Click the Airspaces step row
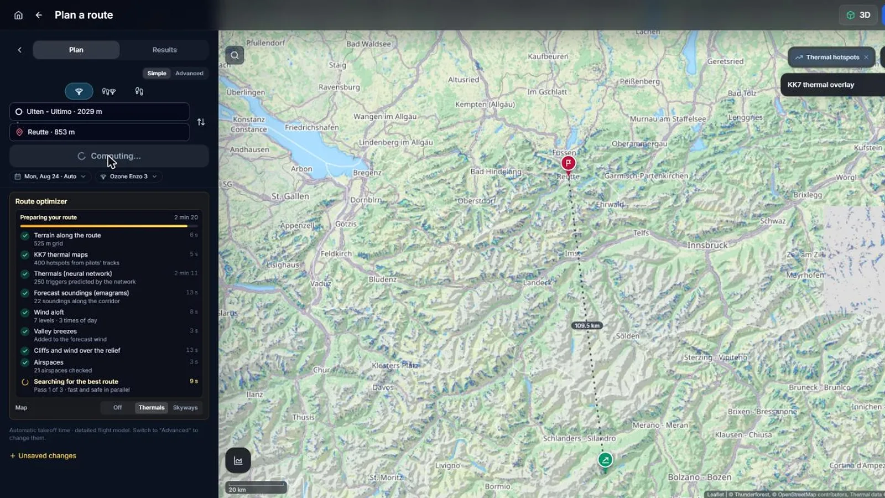Screen dimensions: 885x498 109,366
